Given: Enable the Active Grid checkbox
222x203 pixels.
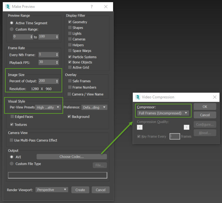Looking at the screenshot, I should click(x=70, y=67).
